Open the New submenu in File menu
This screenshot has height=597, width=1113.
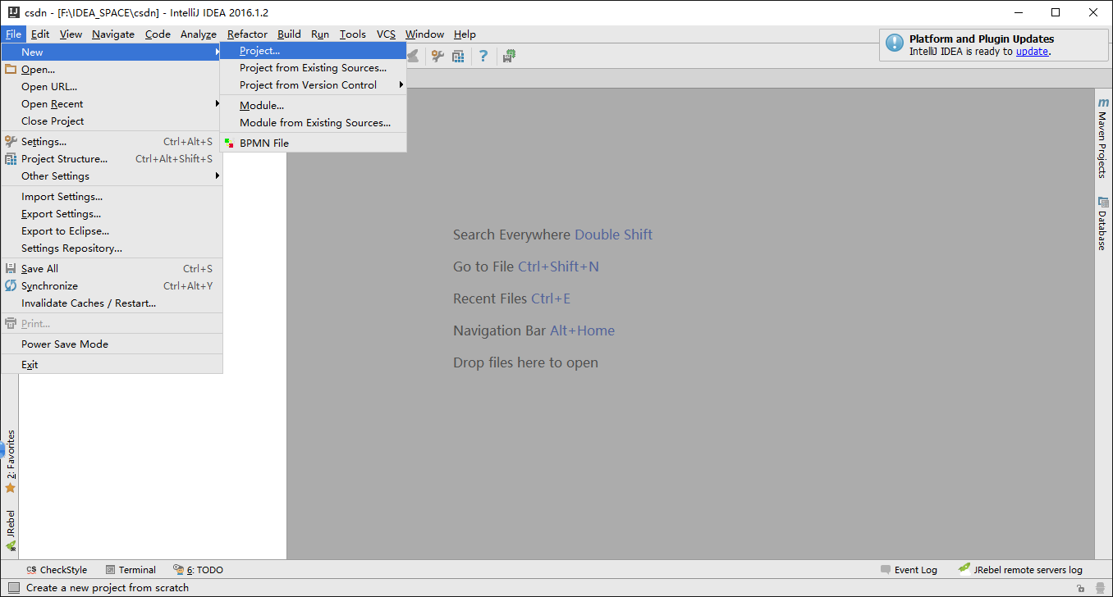[x=112, y=52]
